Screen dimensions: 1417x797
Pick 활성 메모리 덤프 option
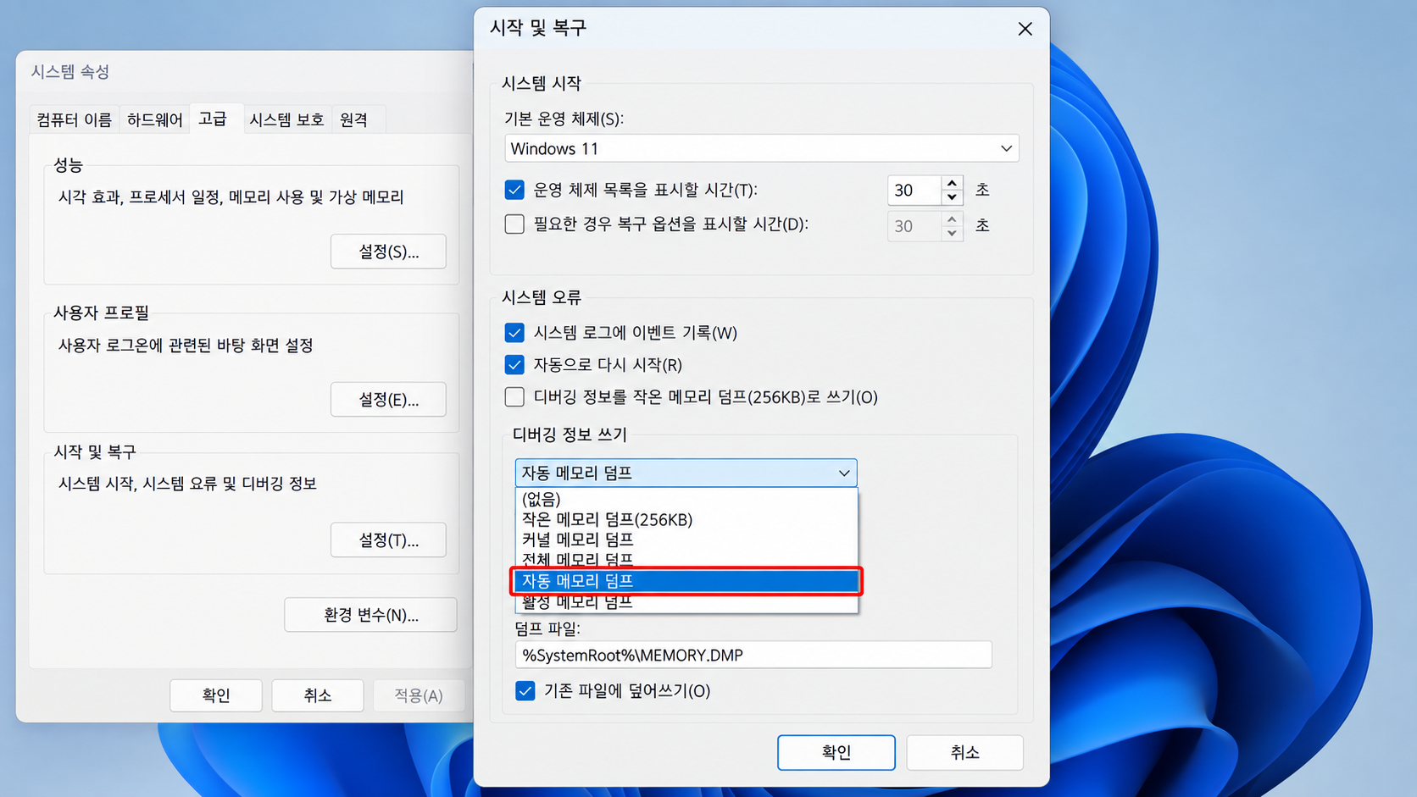[686, 602]
